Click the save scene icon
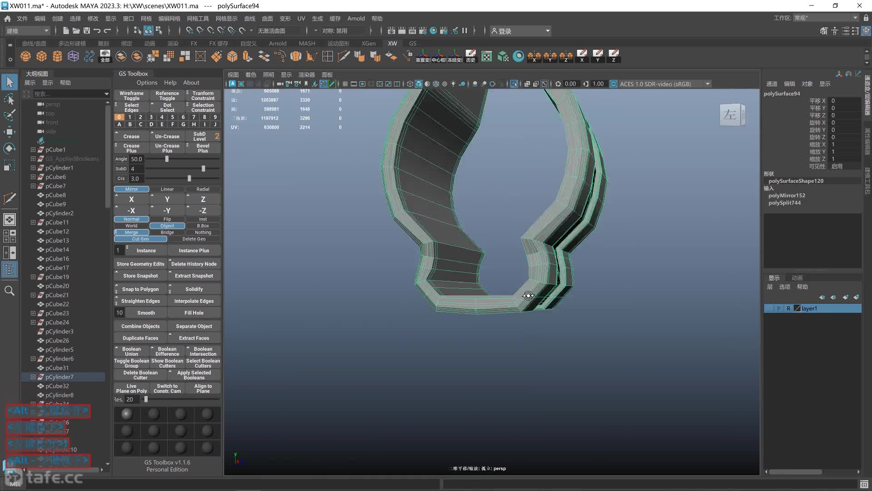This screenshot has width=872, height=491. pos(86,31)
